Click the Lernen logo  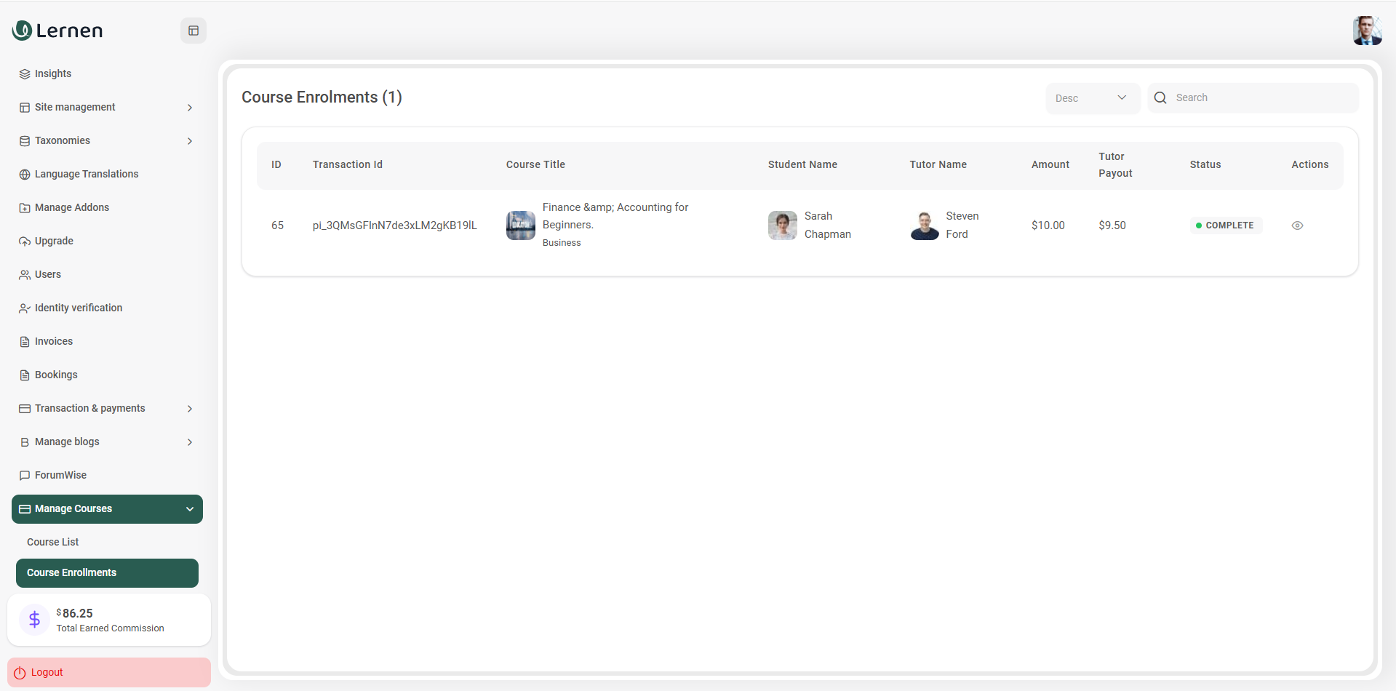pyautogui.click(x=58, y=31)
